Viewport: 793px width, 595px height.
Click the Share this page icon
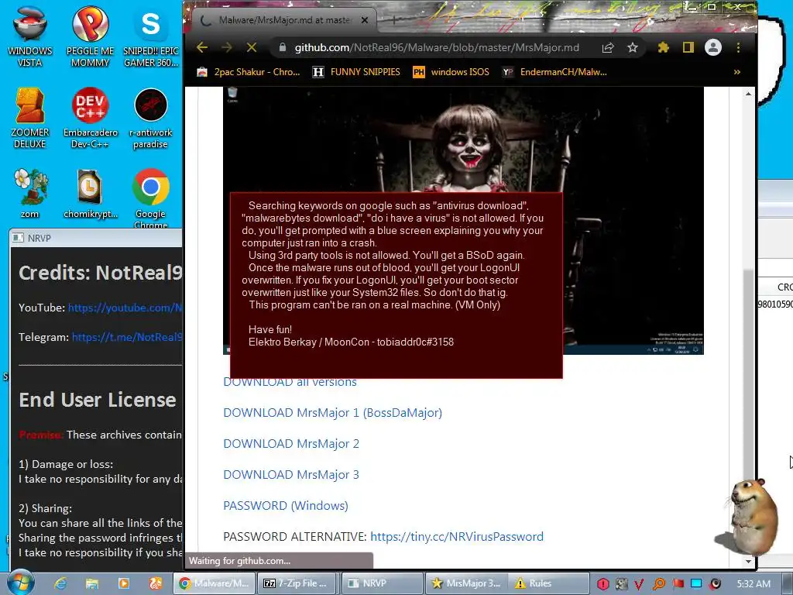click(608, 47)
